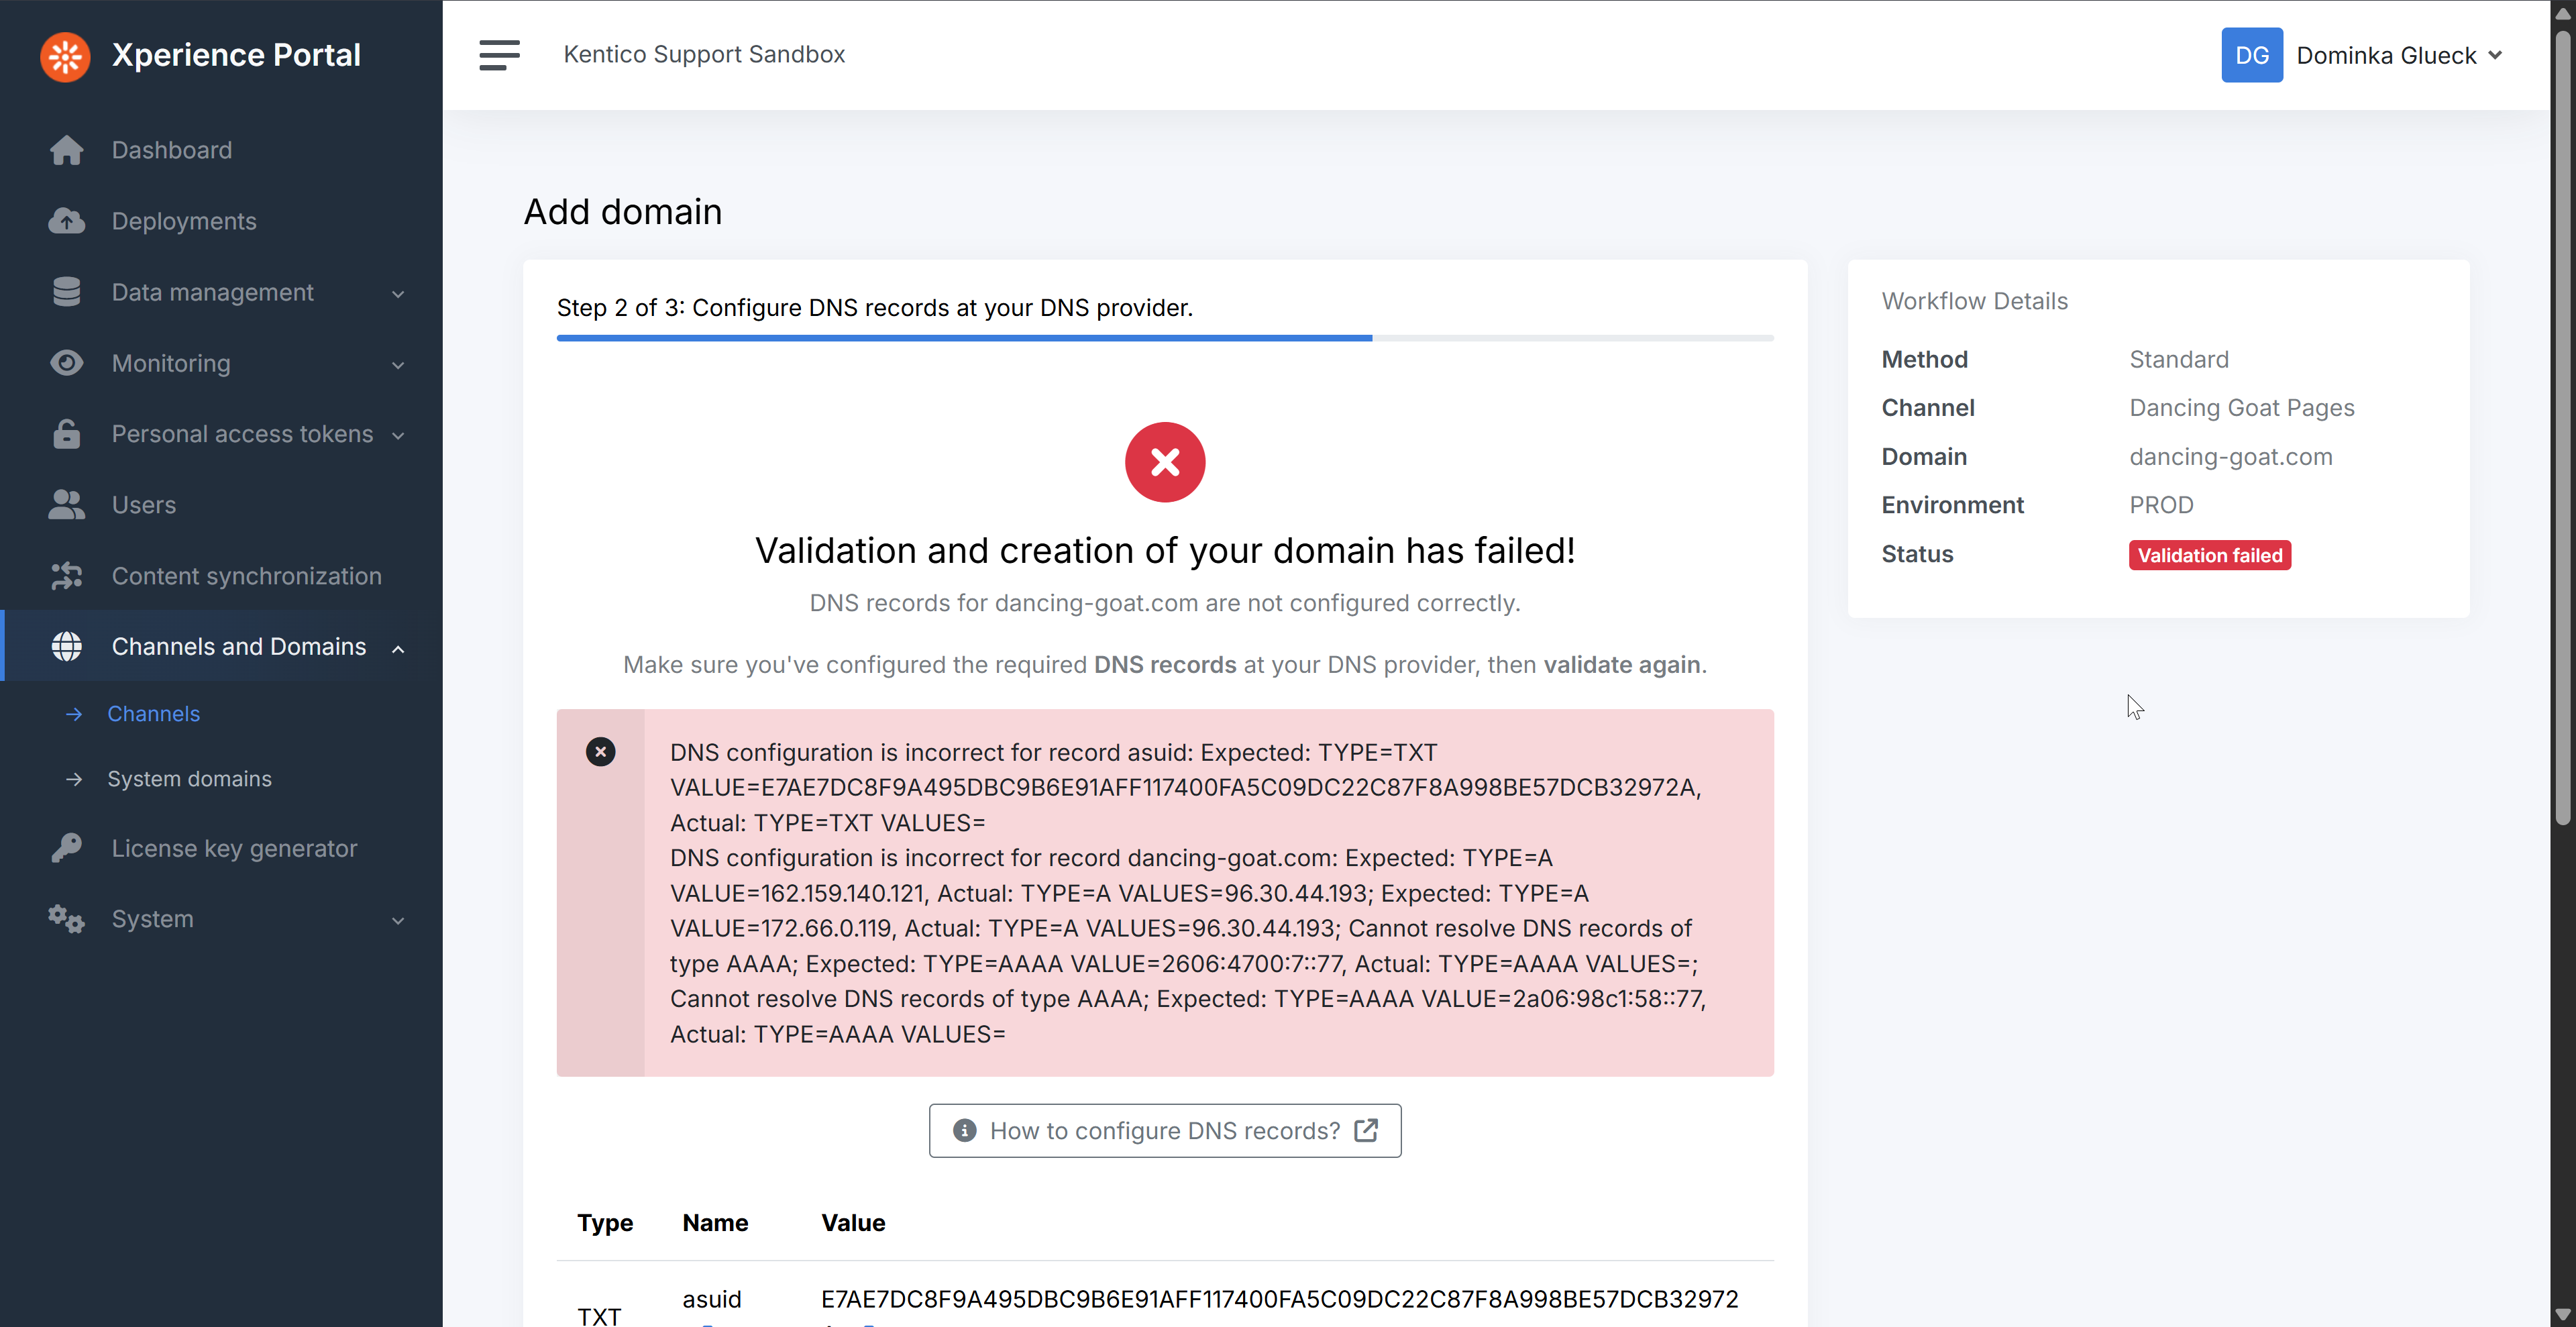Viewport: 2576px width, 1327px height.
Task: Expand the Monitoring menu chevron
Action: [398, 365]
